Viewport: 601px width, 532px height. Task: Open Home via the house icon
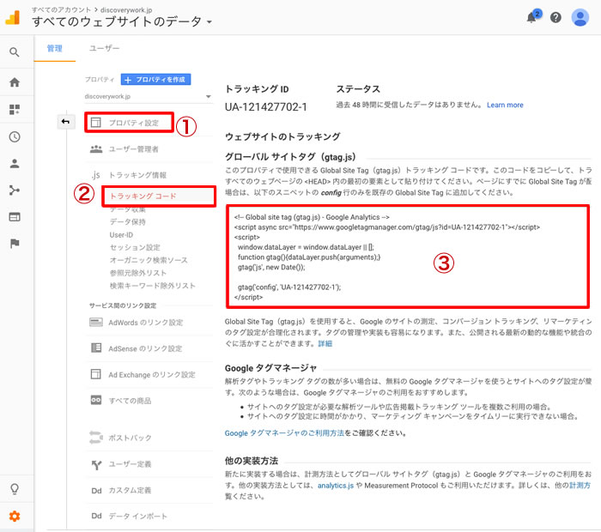tap(15, 82)
